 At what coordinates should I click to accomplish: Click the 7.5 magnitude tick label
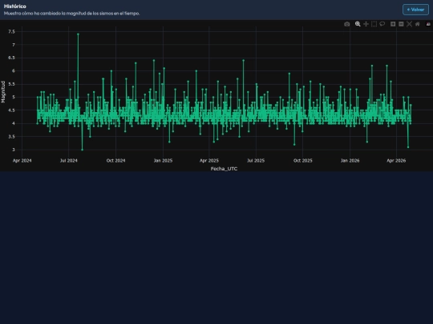click(11, 32)
